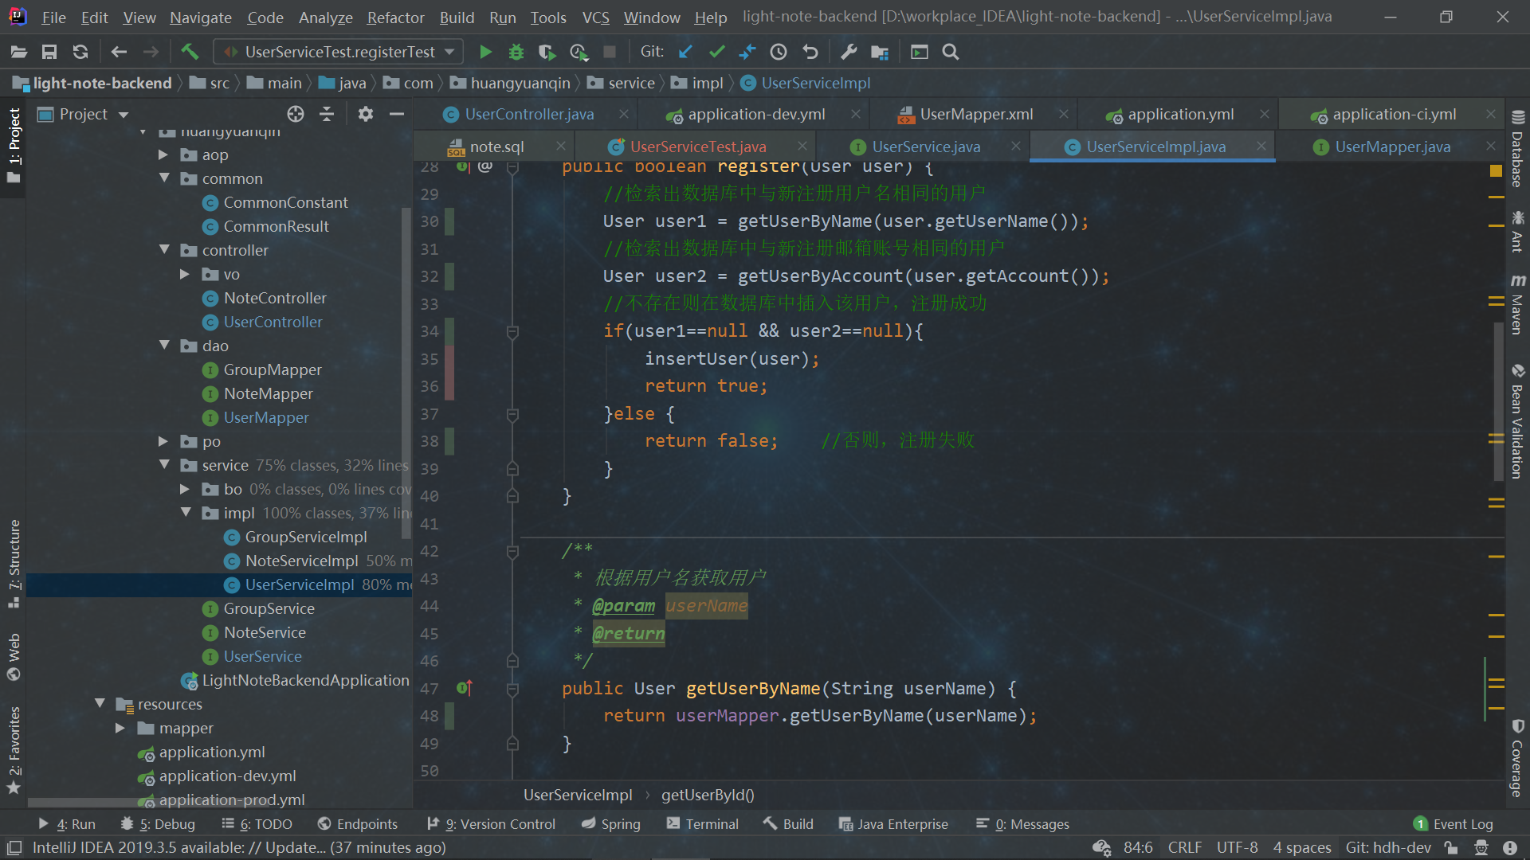Click the Save All floppy icon
The image size is (1530, 860).
pos(49,52)
